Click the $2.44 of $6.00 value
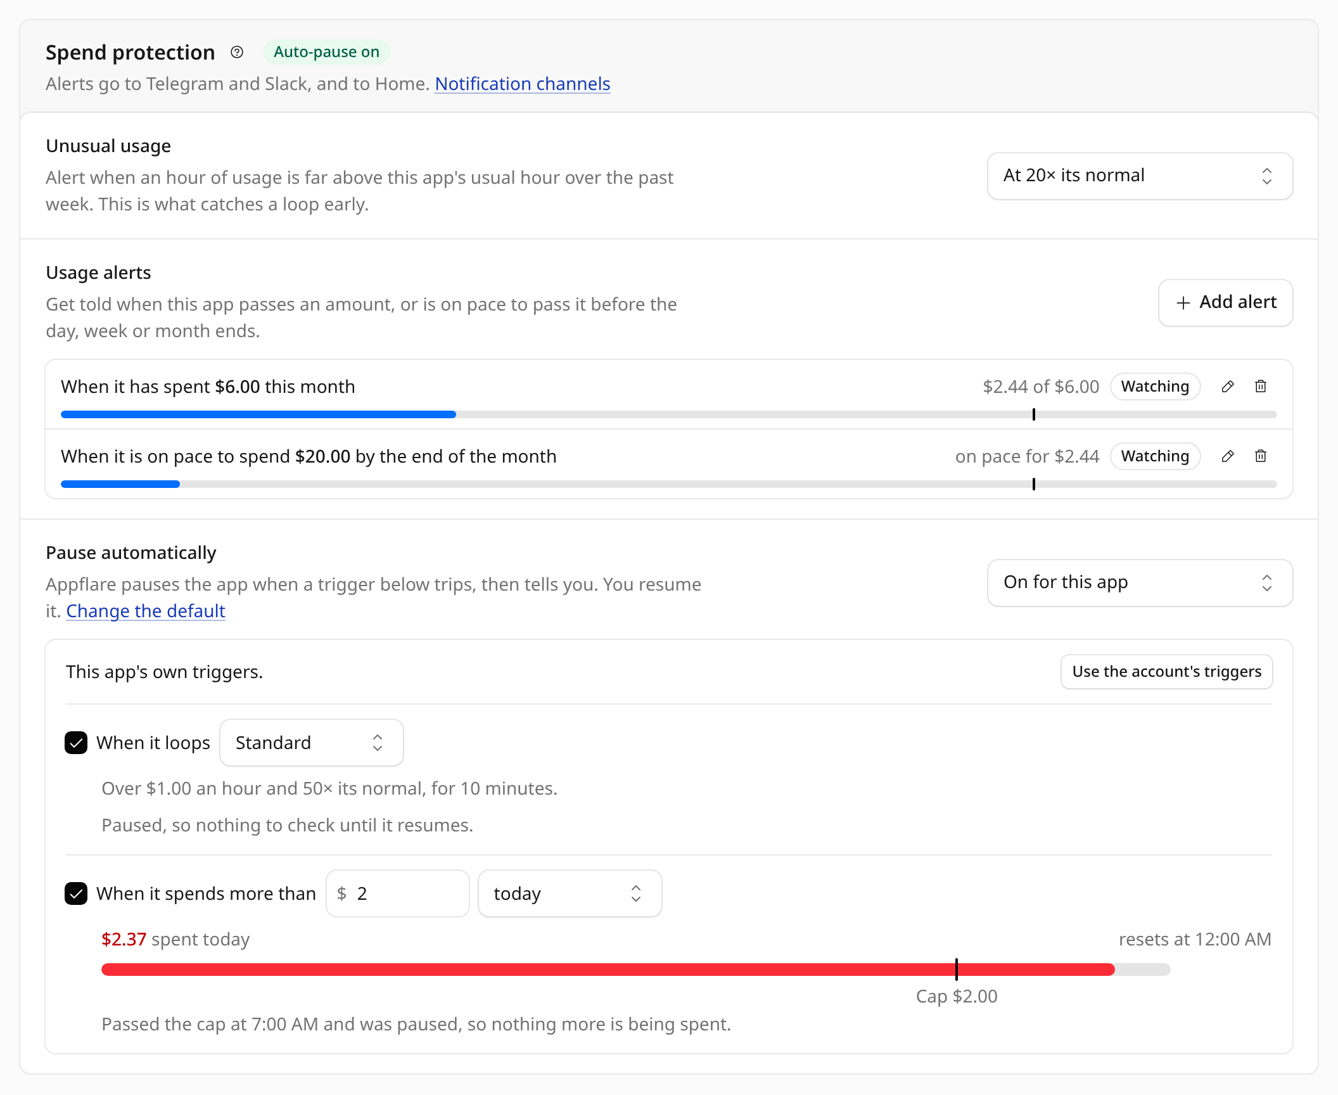1338x1095 pixels. [1041, 387]
